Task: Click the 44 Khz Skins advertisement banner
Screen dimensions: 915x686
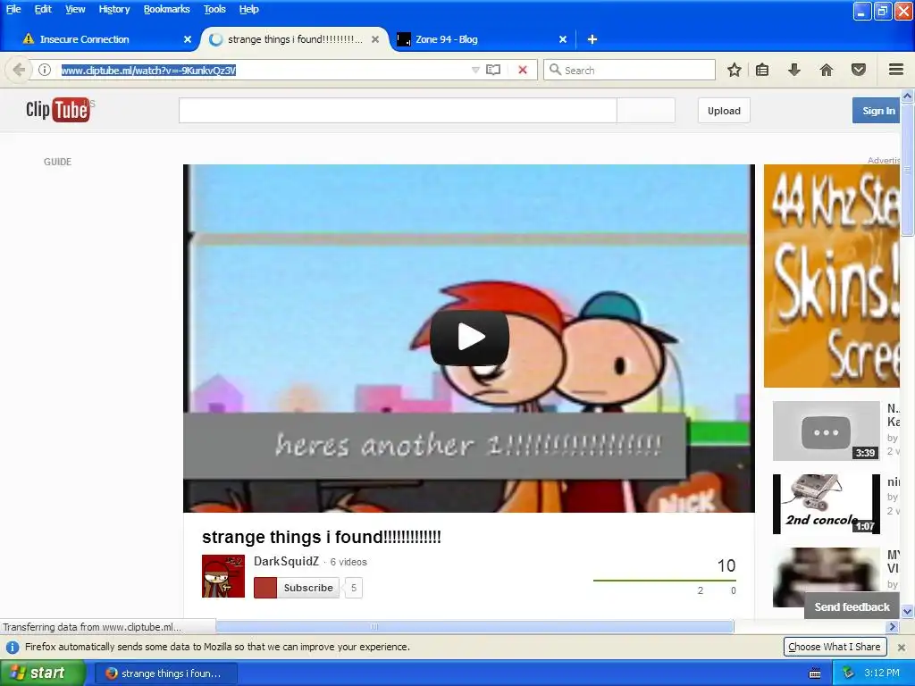Action: 832,276
